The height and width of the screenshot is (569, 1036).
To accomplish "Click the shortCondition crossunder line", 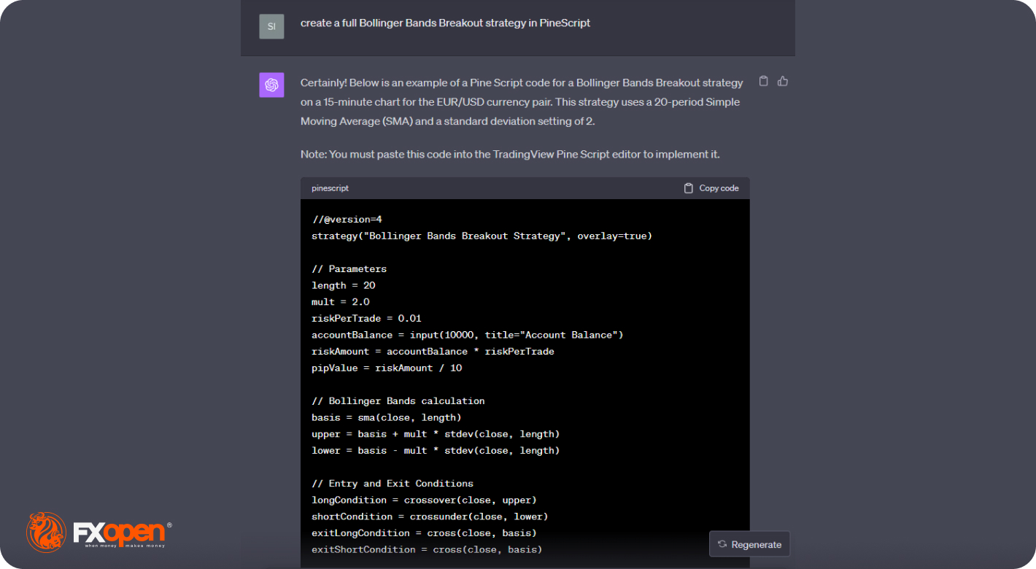I will 430,516.
